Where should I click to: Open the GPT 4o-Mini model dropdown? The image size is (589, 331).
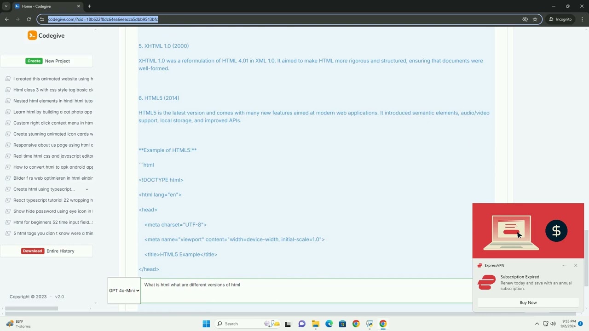pos(124,291)
